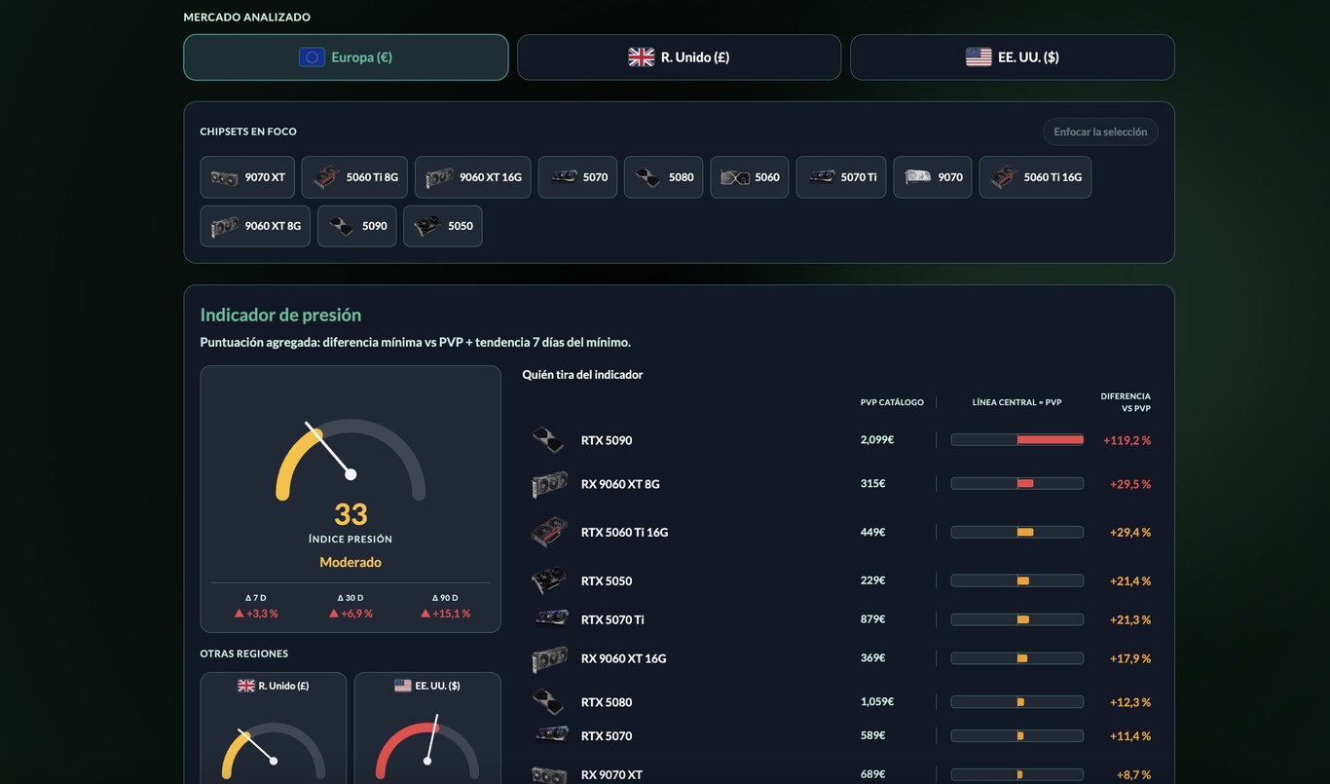Toggle the 9060 XT 8G chipset chip
This screenshot has width=1330, height=784.
(x=255, y=226)
